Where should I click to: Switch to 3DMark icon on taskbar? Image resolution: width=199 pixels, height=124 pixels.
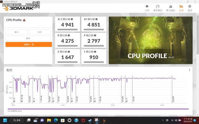[104, 120]
